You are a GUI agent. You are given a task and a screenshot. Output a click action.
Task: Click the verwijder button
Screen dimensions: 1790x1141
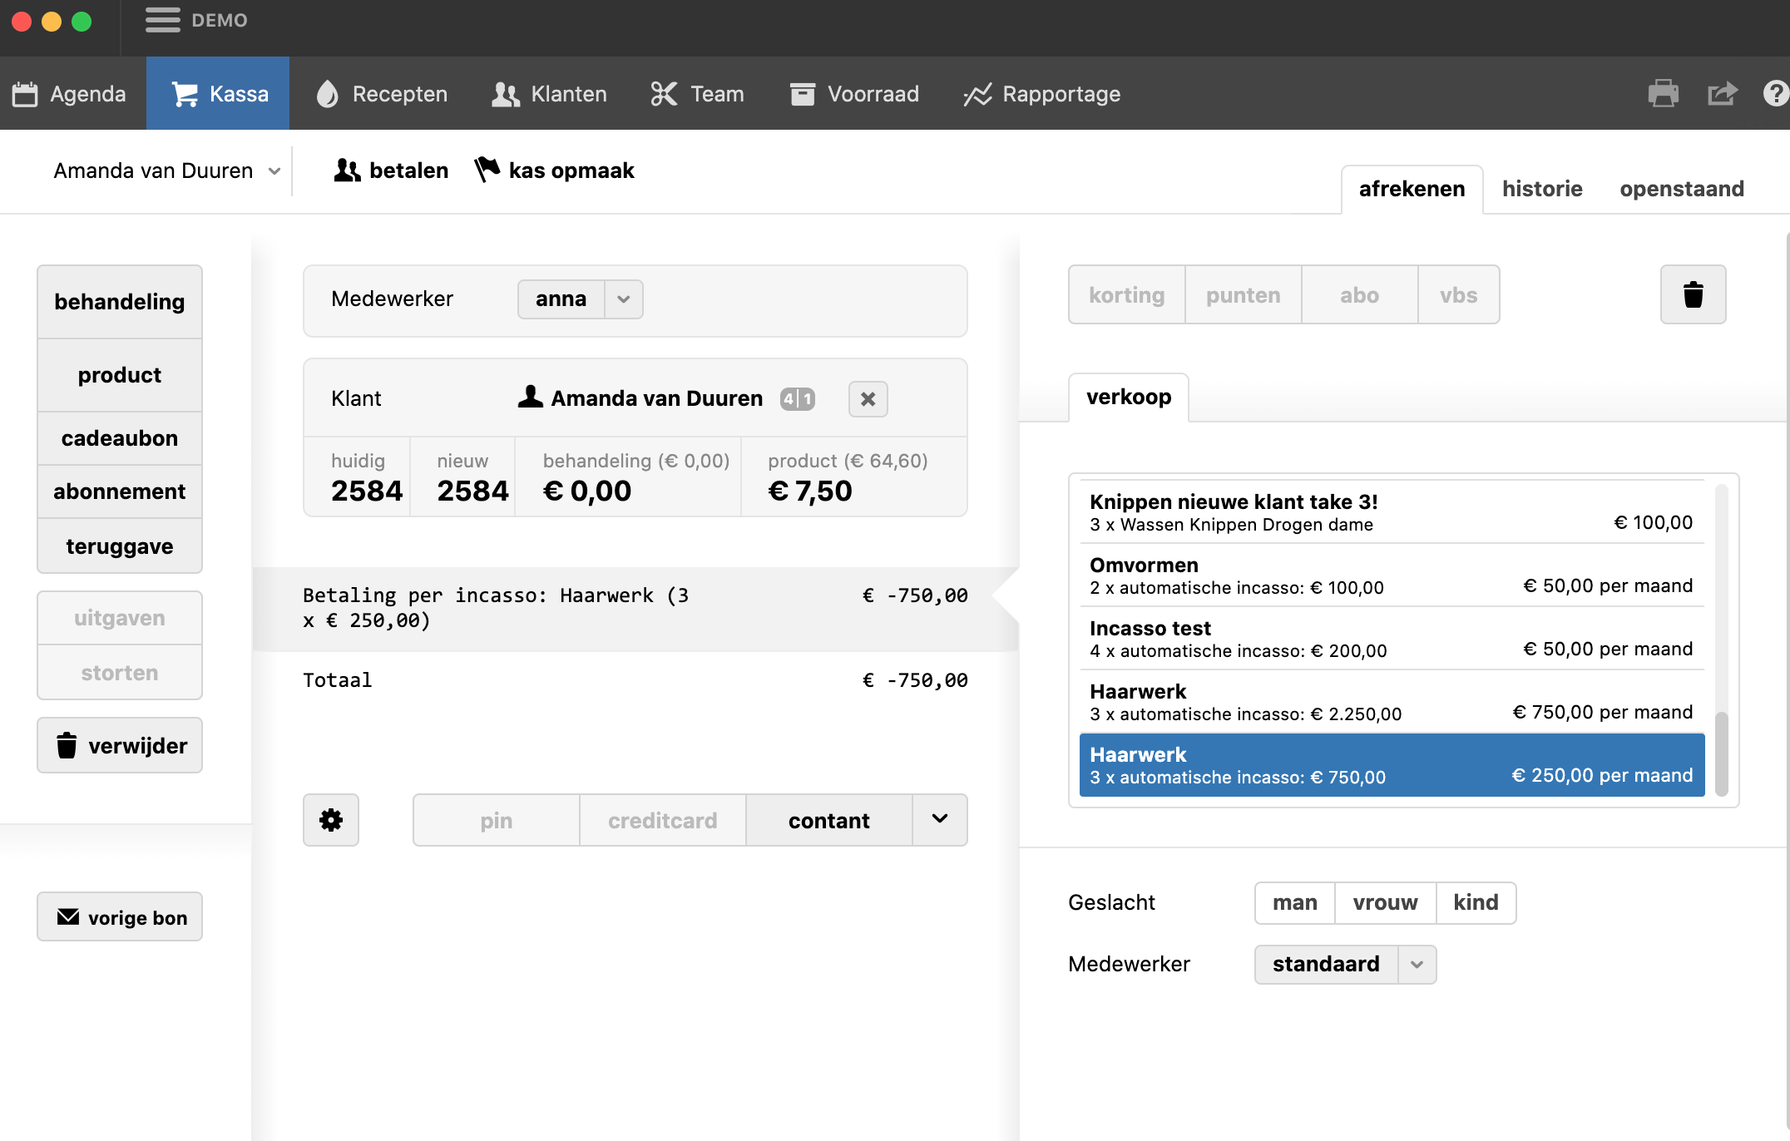120,745
